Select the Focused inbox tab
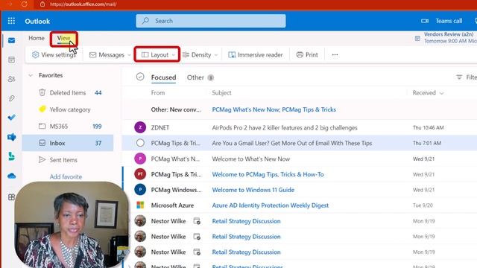 pos(163,77)
